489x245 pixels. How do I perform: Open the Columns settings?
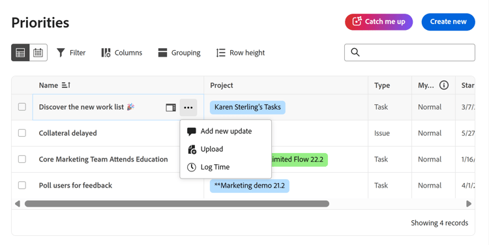122,53
